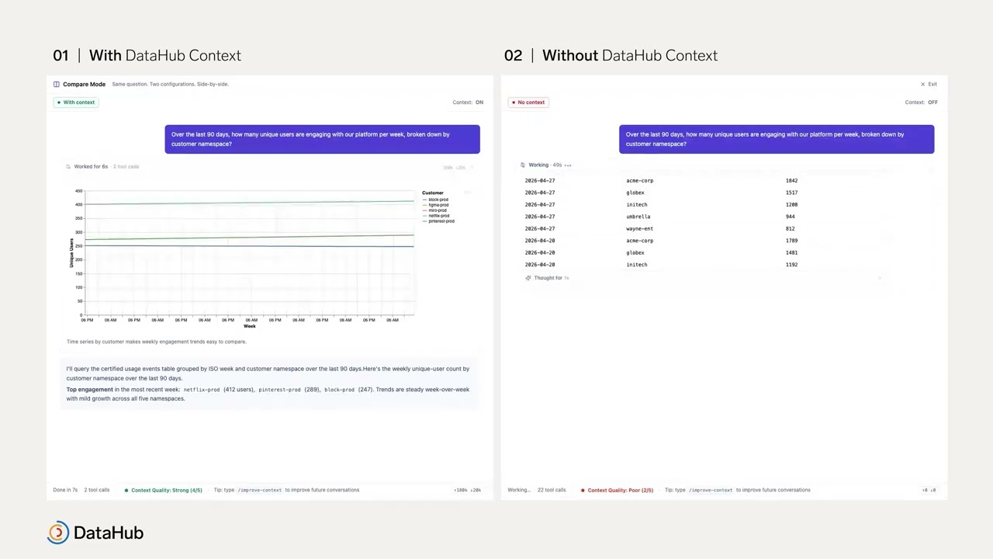The width and height of the screenshot is (993, 559).
Task: Click the globex cell in the 1517 row
Action: [635, 193]
